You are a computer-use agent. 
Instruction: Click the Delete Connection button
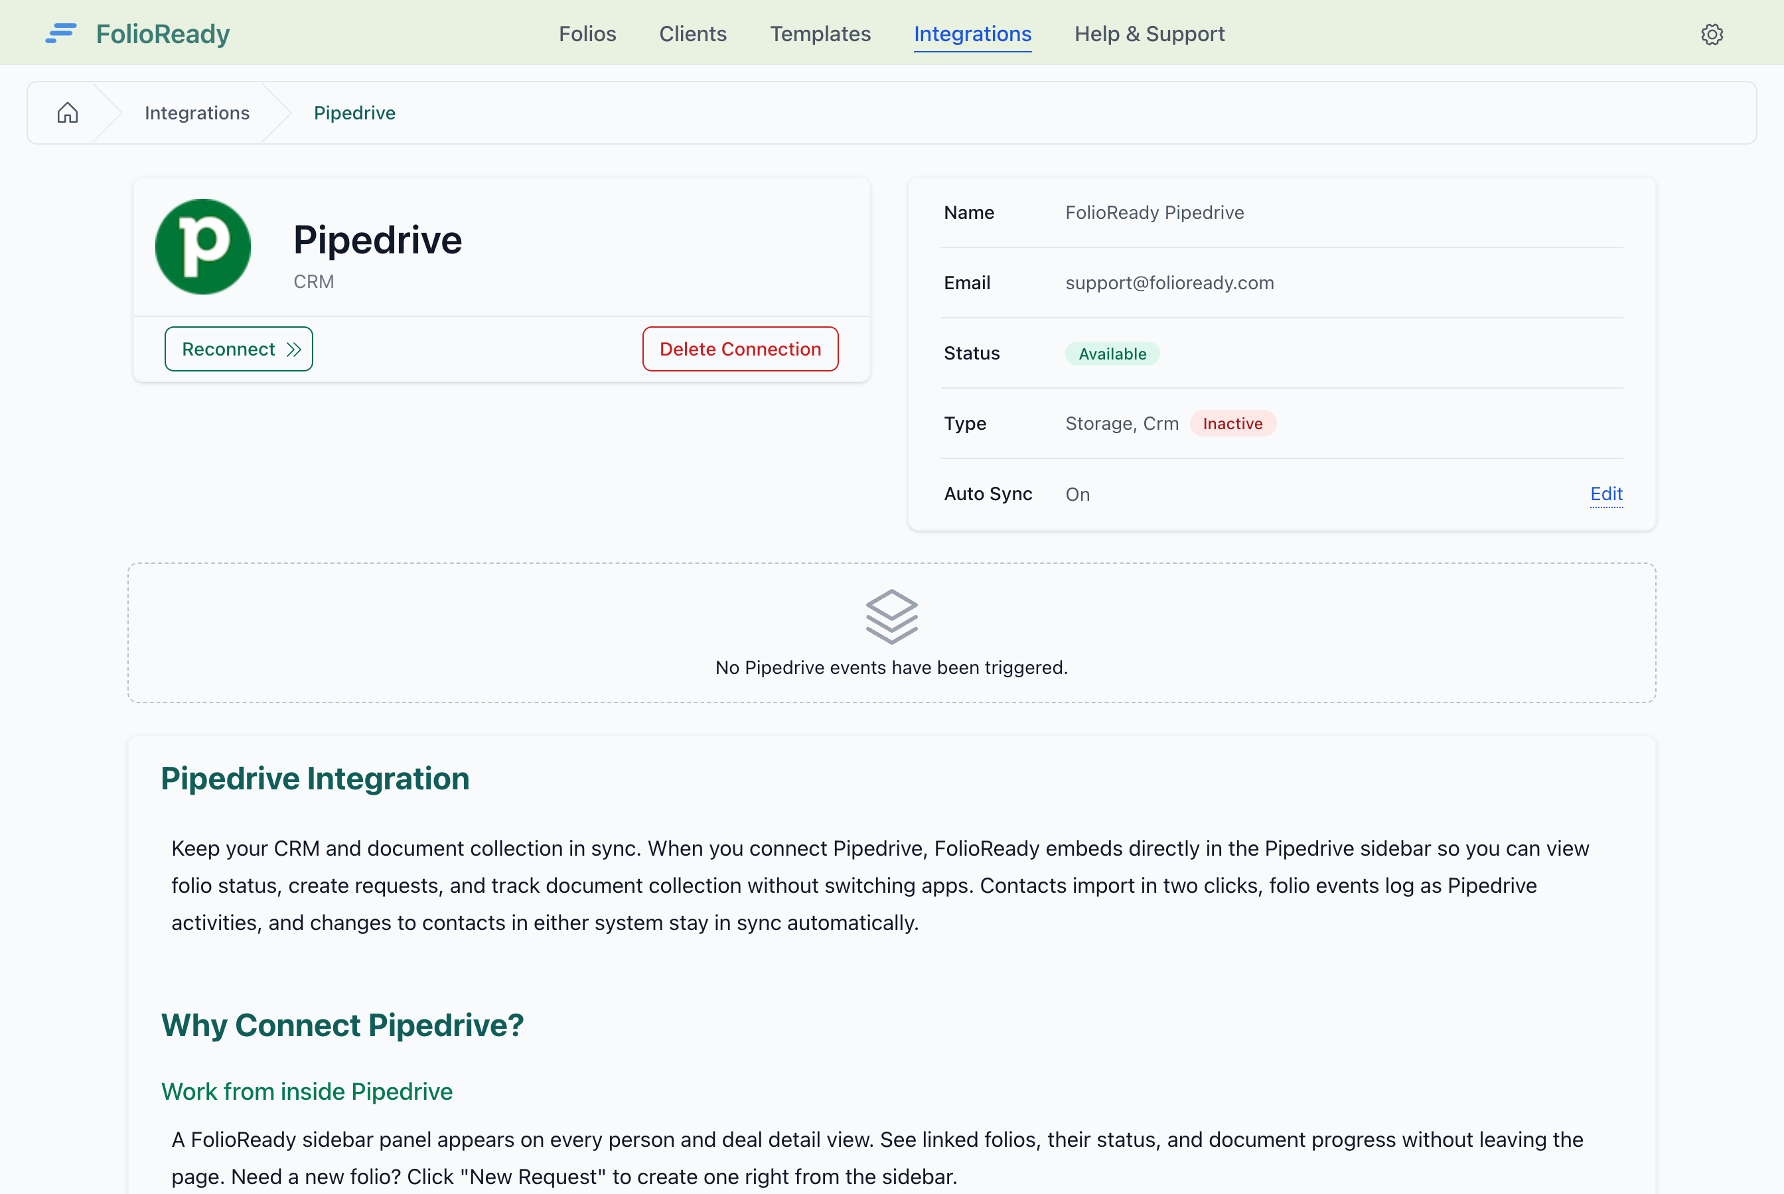pos(739,349)
